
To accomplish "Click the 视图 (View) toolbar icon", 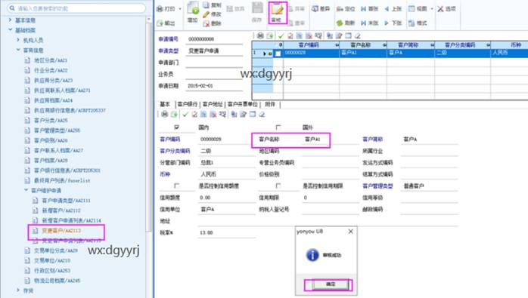I will click(412, 9).
